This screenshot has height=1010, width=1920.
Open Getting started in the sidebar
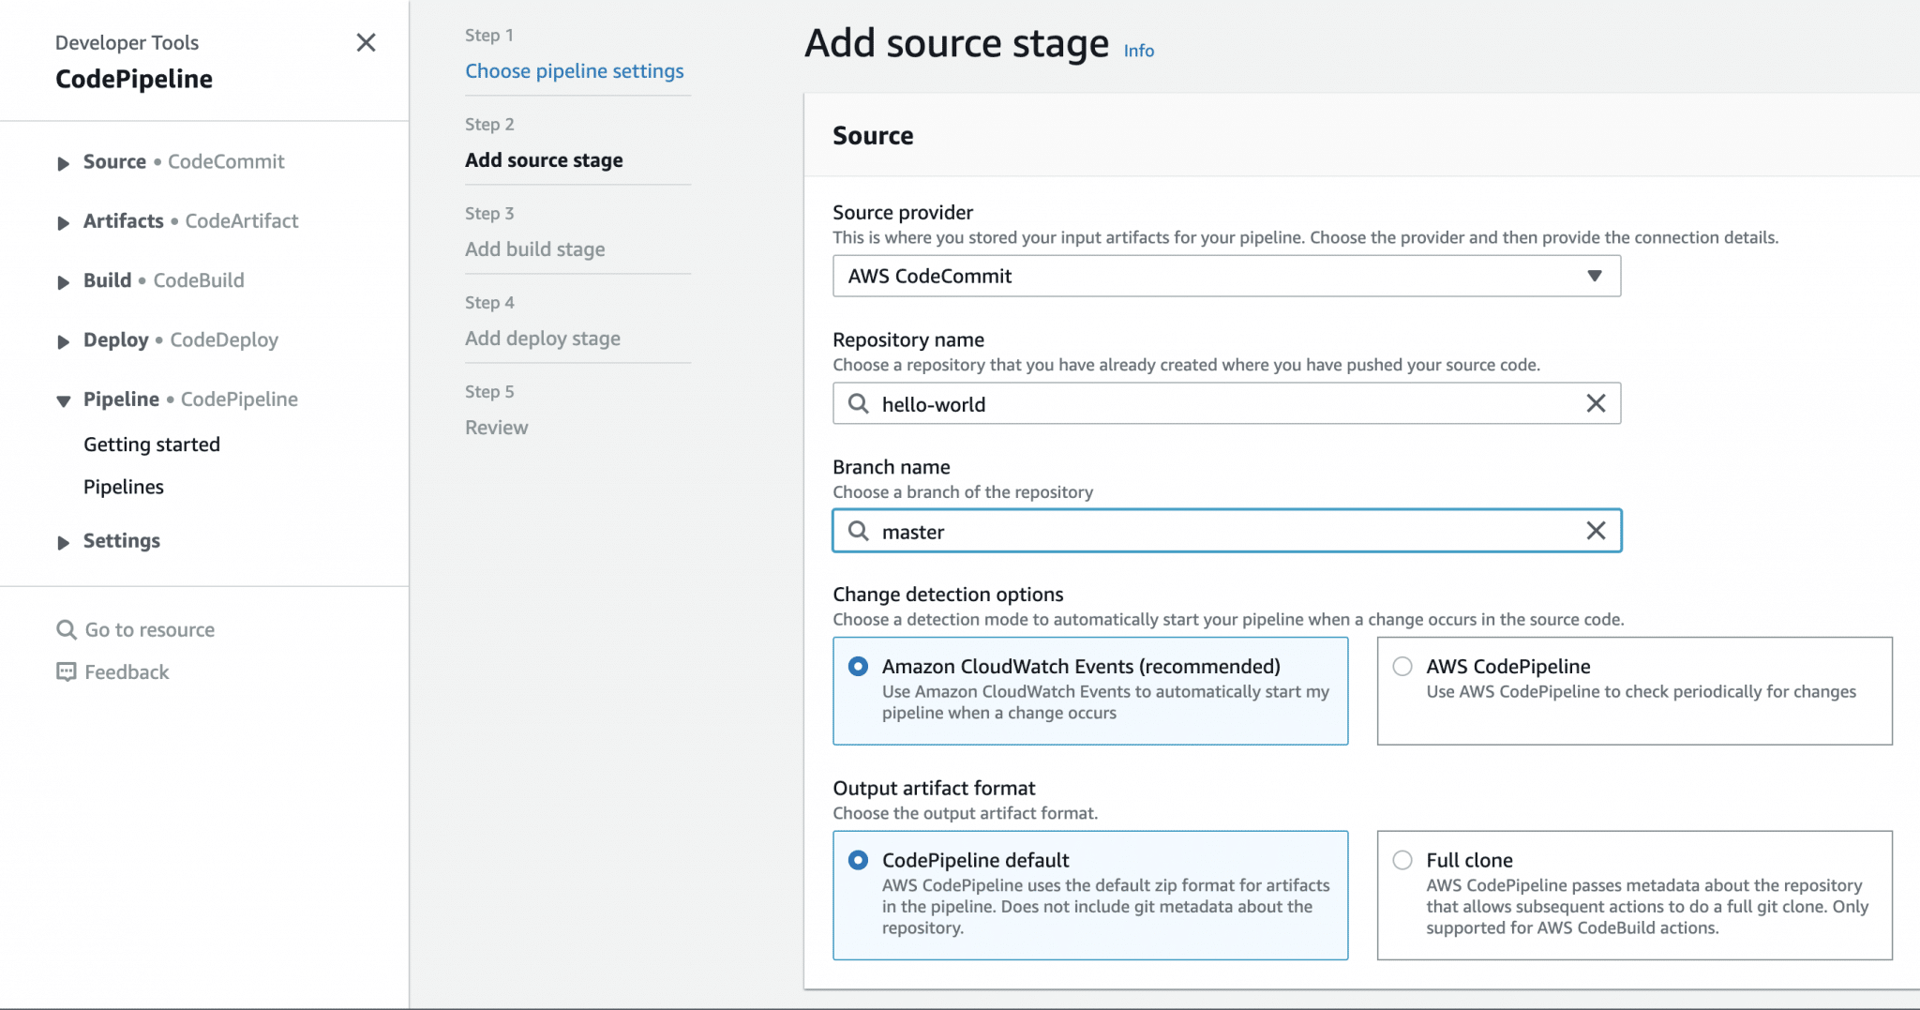pyautogui.click(x=152, y=445)
